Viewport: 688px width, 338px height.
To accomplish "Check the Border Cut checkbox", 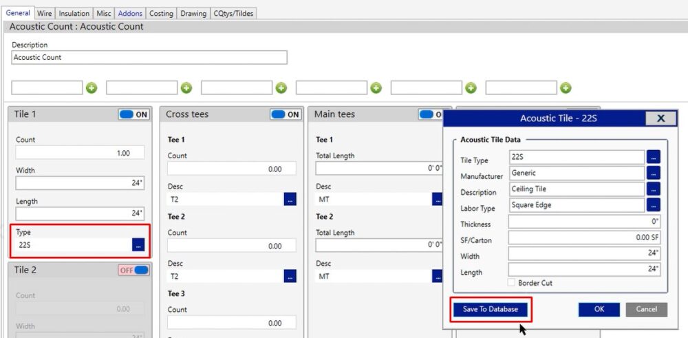I will tap(512, 283).
